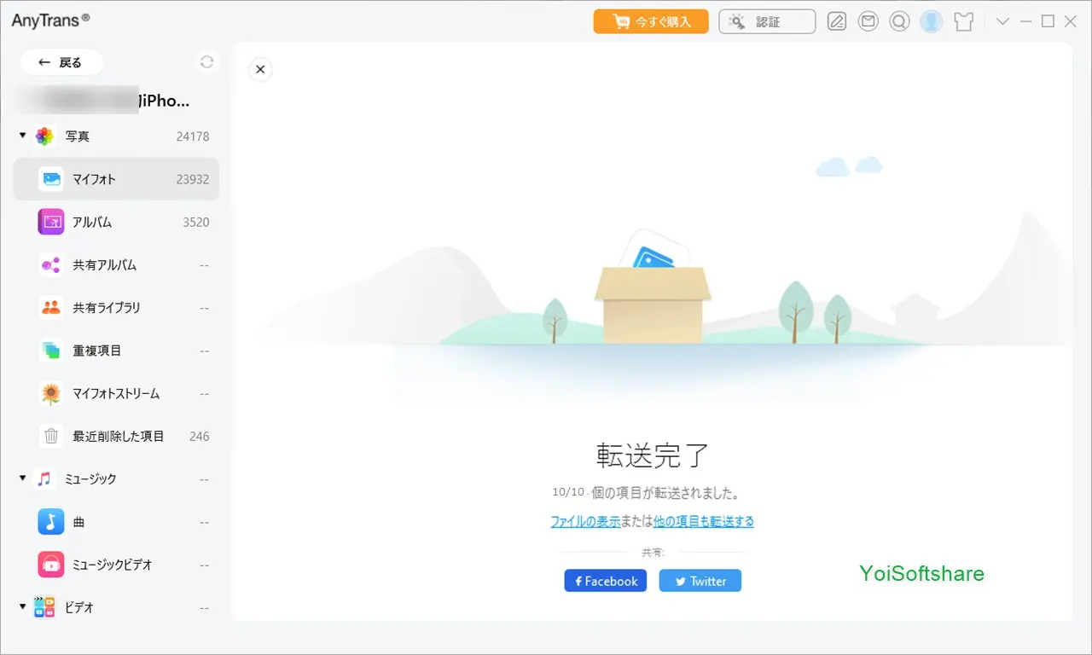The width and height of the screenshot is (1092, 655).
Task: Share via the Facebook button
Action: pos(606,581)
